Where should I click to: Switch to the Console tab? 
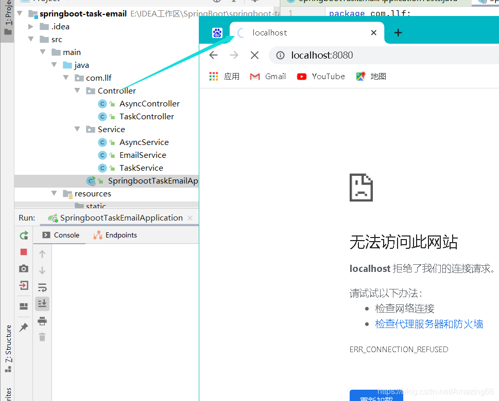pos(61,235)
